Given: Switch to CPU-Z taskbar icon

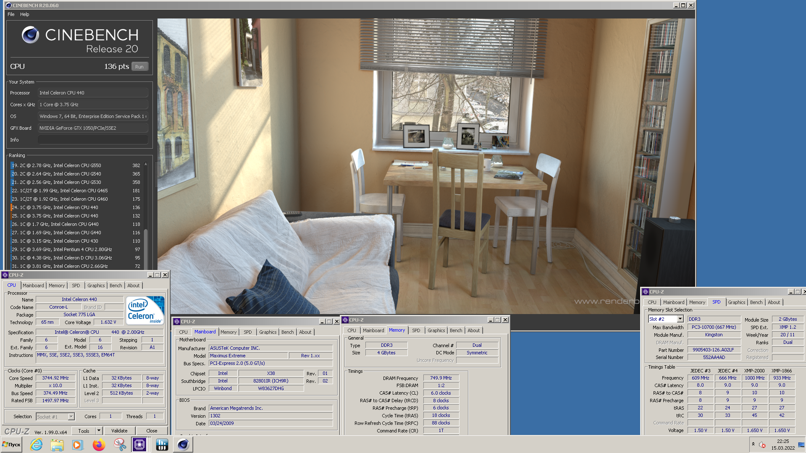Looking at the screenshot, I should pos(139,445).
